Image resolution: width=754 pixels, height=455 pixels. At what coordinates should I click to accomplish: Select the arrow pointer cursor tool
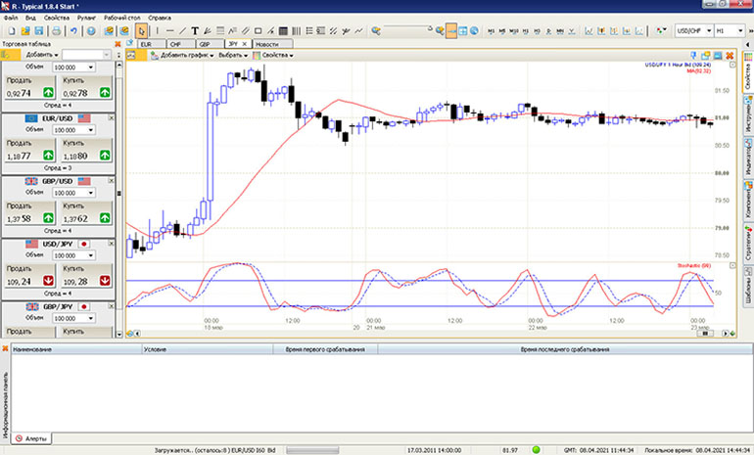pos(141,31)
